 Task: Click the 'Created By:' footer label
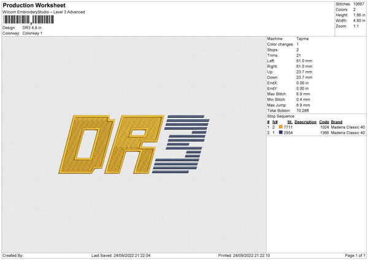pos(13,255)
